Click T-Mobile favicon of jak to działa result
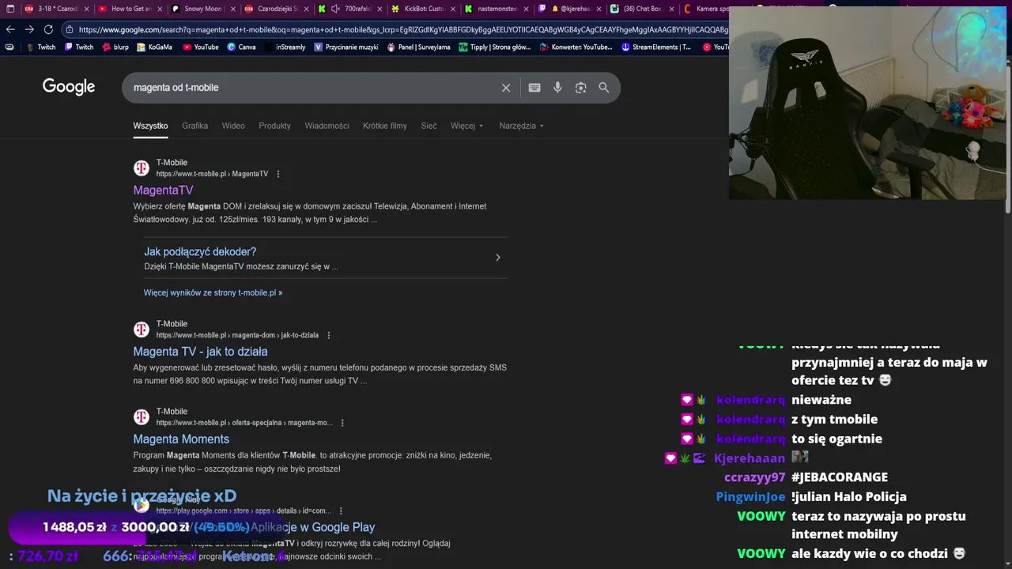The width and height of the screenshot is (1012, 569). pos(142,330)
